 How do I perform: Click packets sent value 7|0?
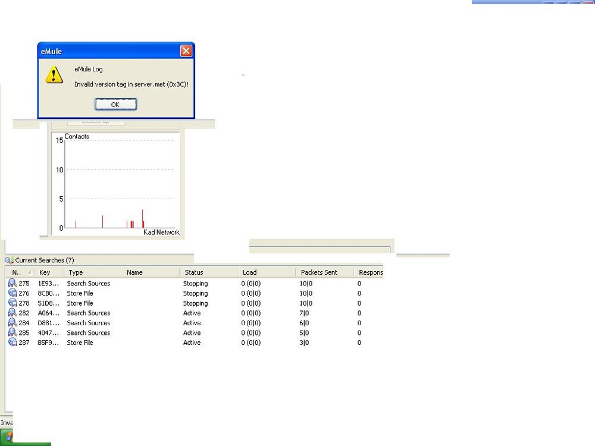304,313
